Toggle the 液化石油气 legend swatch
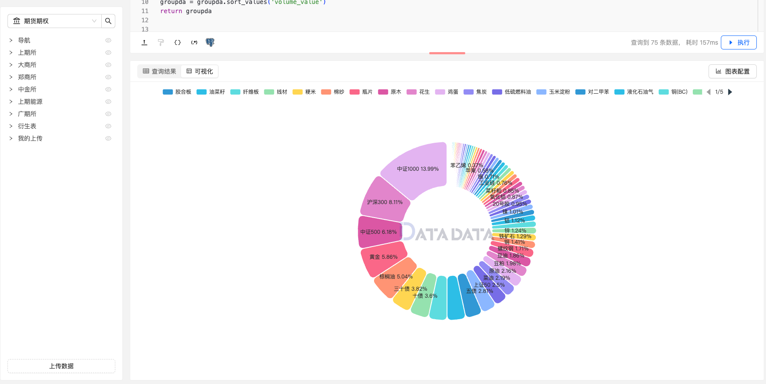 click(619, 92)
